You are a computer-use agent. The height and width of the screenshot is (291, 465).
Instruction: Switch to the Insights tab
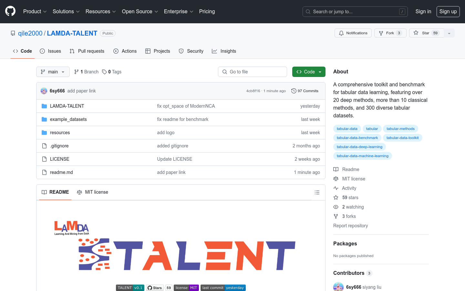tap(224, 51)
